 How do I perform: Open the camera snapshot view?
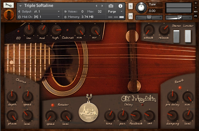111,6
